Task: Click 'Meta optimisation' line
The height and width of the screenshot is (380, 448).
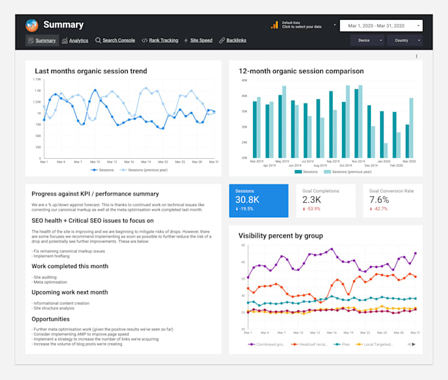Action: point(49,282)
